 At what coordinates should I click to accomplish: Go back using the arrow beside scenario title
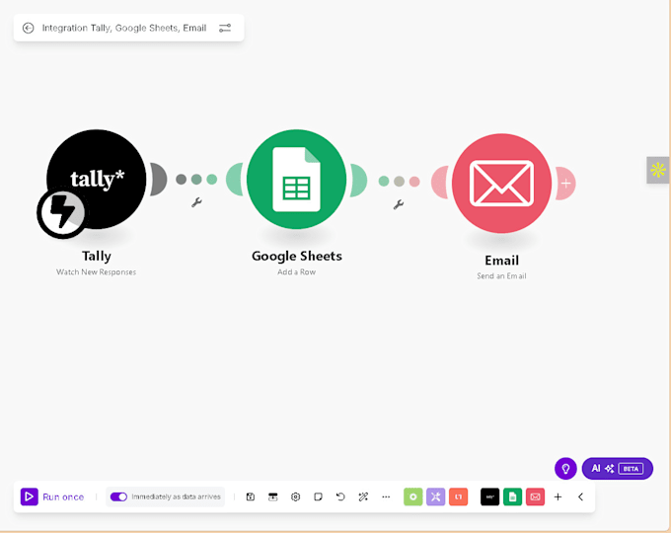point(29,28)
